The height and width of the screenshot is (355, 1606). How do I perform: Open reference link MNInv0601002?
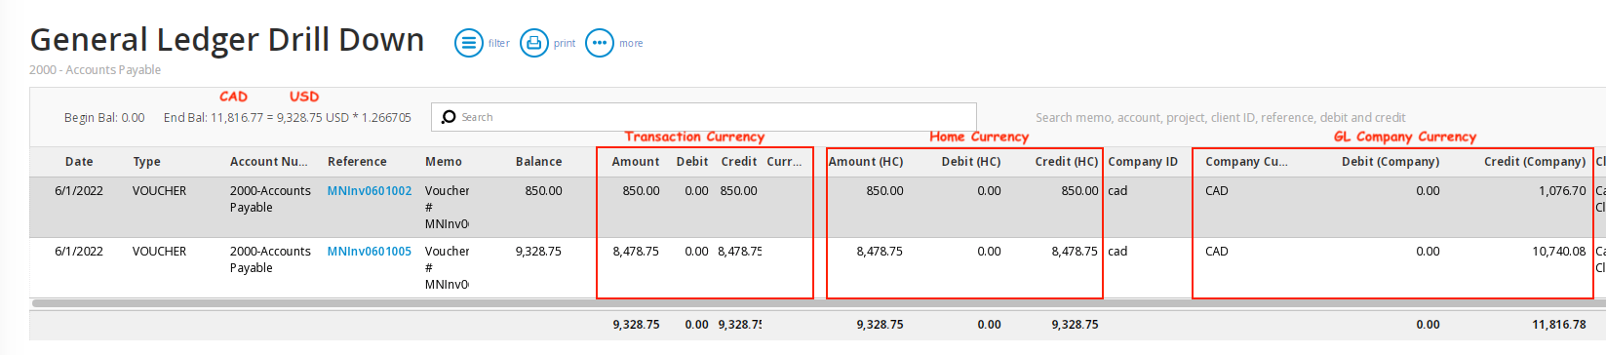click(370, 191)
